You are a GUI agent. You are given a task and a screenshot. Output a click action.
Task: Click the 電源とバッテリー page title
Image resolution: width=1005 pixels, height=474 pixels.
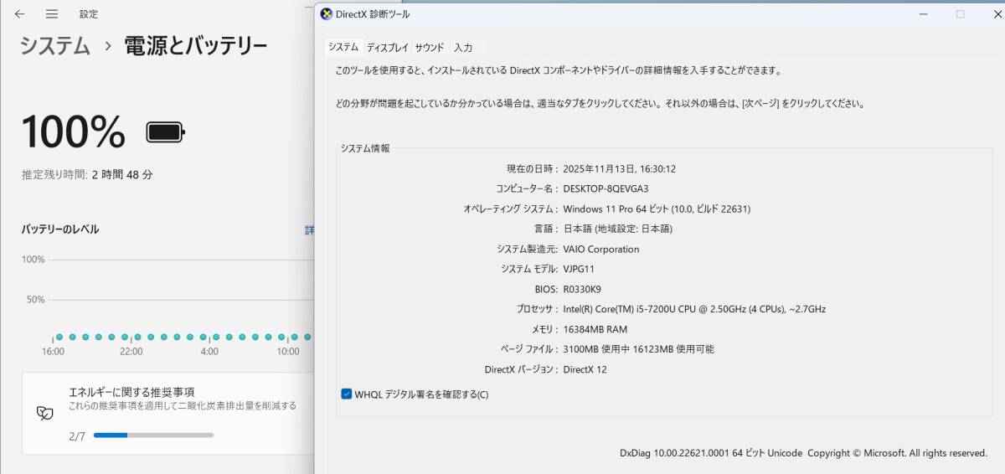click(196, 46)
